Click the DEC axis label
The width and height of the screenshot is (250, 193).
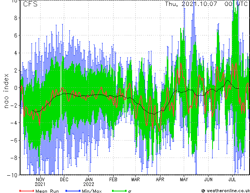(x=64, y=180)
